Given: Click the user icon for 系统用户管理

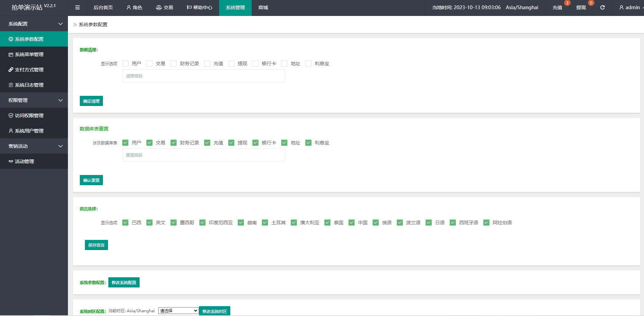Looking at the screenshot, I should (x=11, y=131).
